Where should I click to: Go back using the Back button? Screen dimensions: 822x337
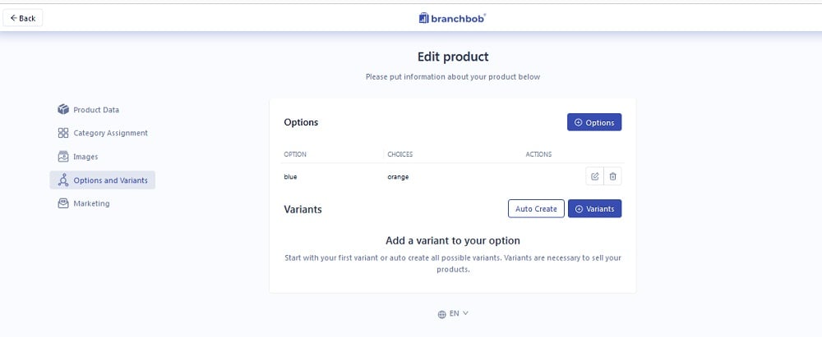pyautogui.click(x=22, y=18)
